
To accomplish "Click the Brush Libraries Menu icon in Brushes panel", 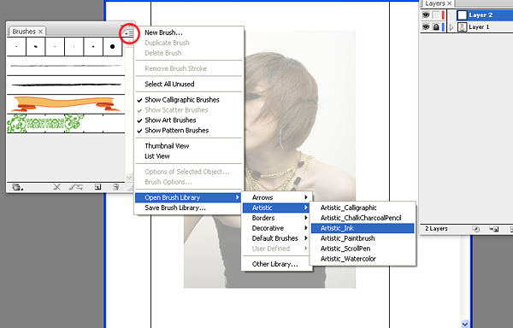I will [17, 187].
